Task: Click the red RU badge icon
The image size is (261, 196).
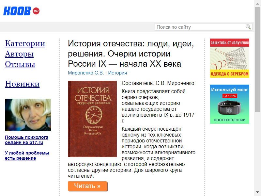Action: click(36, 11)
